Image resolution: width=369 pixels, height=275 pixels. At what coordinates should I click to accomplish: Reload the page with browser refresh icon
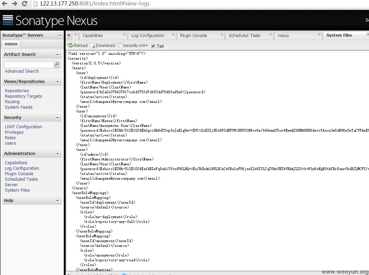point(24,3)
